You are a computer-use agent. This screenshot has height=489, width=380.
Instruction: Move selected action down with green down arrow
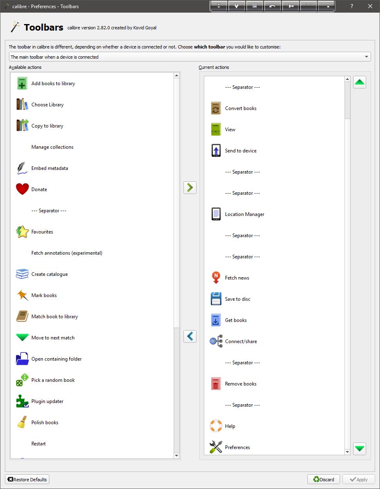point(360,449)
